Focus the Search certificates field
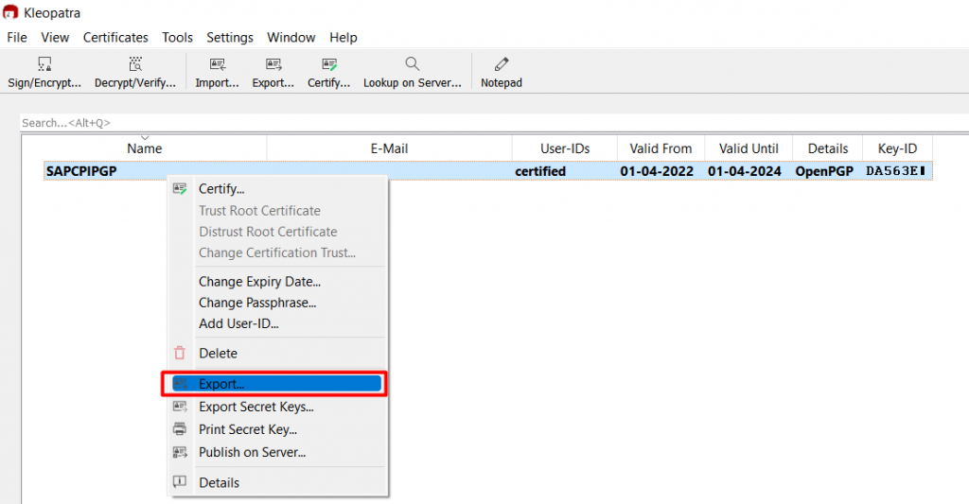This screenshot has height=504, width=969. (494, 122)
